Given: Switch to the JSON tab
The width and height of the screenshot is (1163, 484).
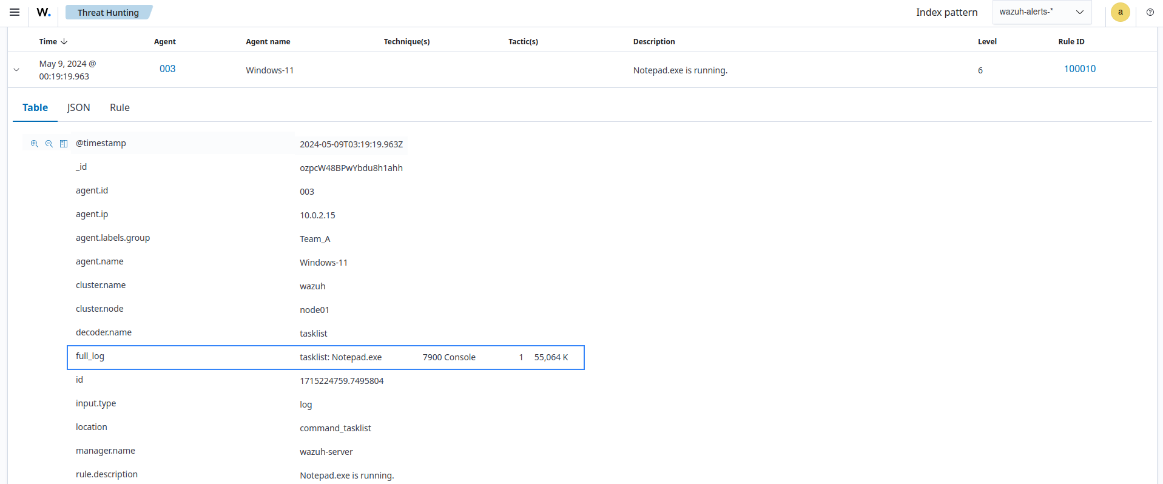Looking at the screenshot, I should tap(78, 107).
